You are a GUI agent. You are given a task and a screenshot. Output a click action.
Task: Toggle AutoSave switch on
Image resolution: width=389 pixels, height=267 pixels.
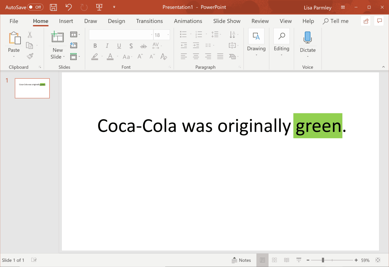[x=36, y=7]
